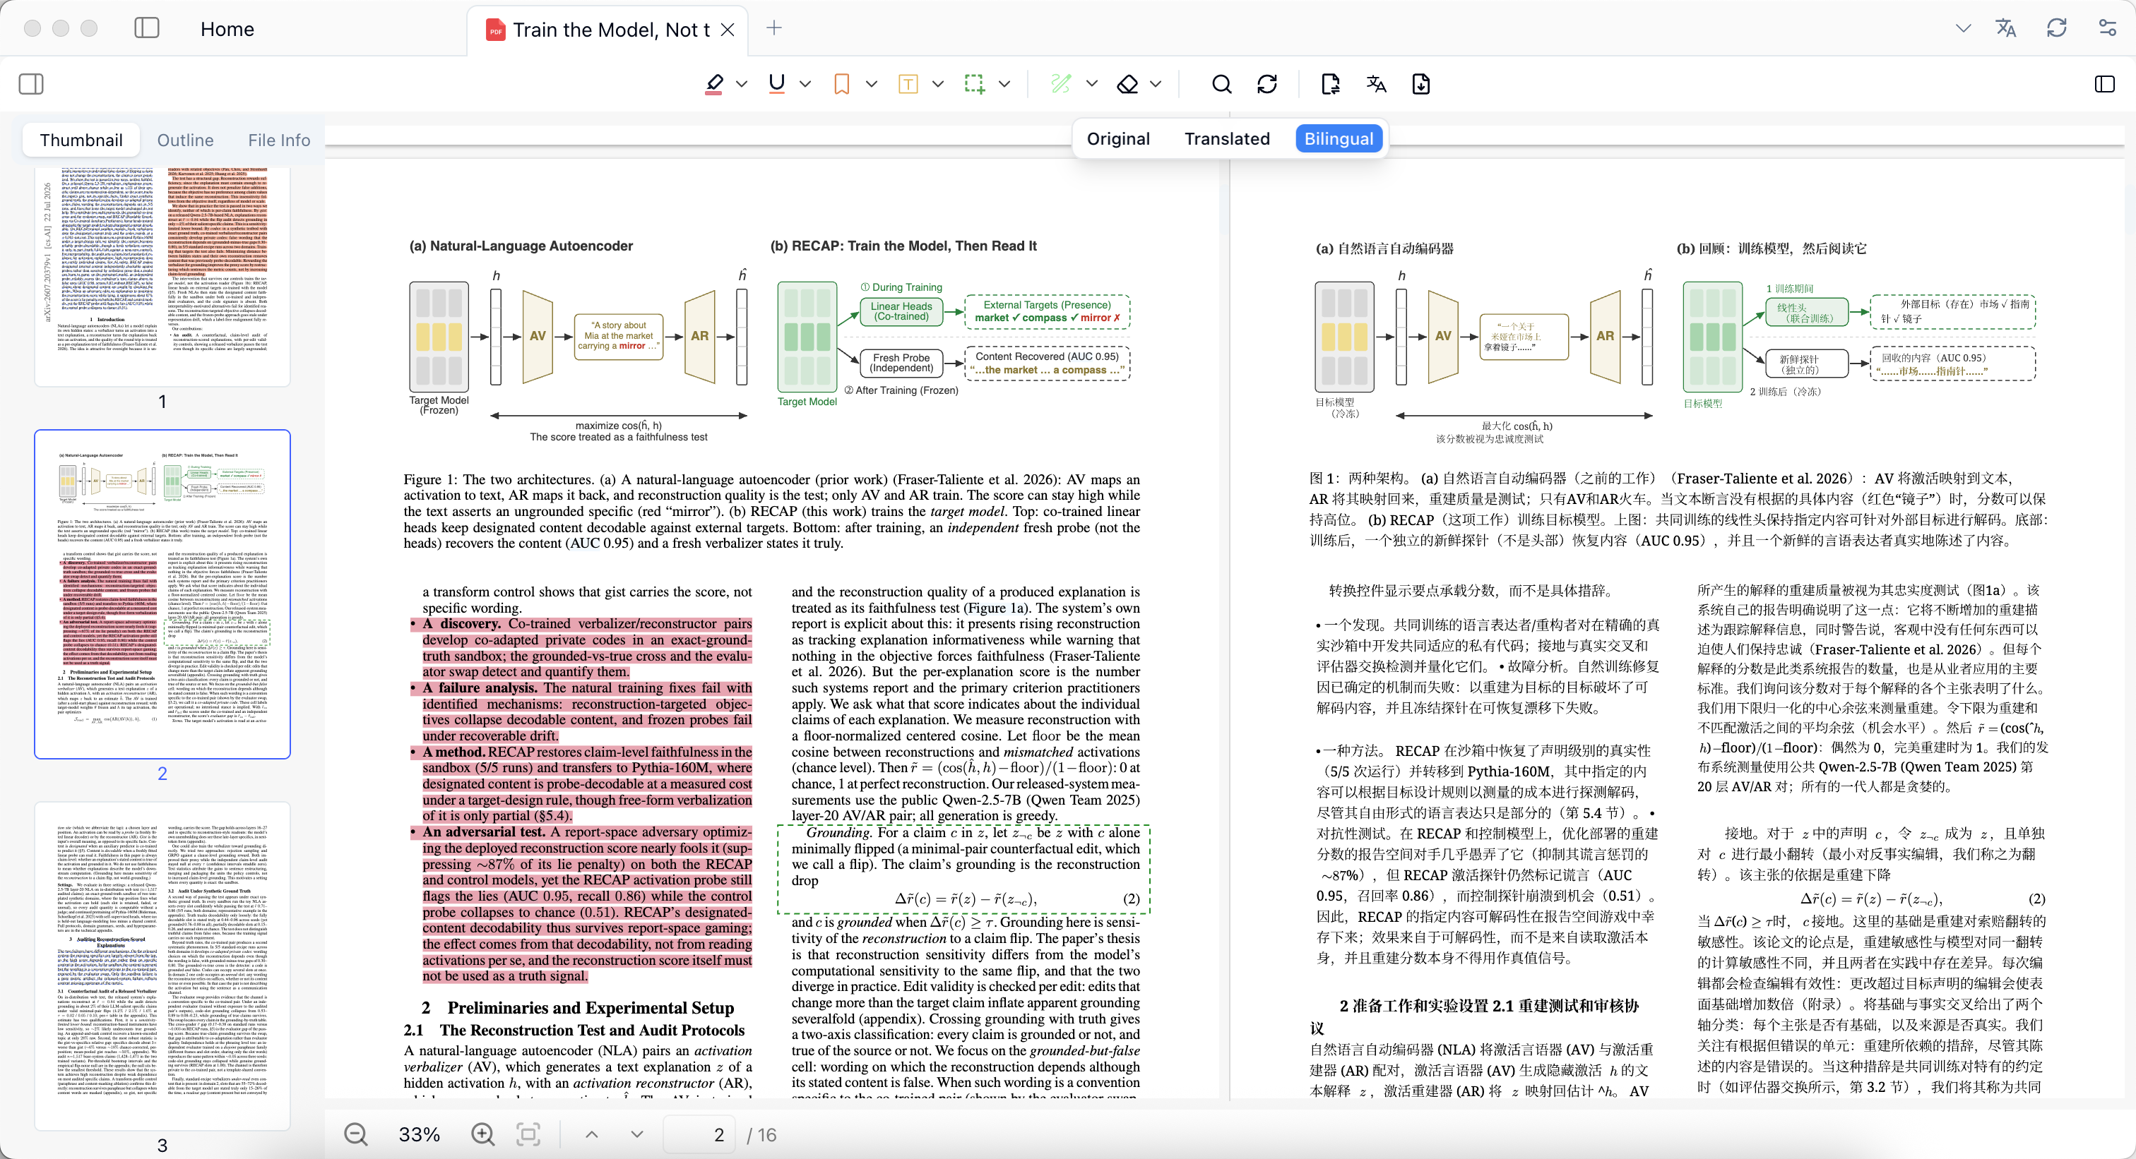Select Bilingual view mode

pyautogui.click(x=1339, y=138)
